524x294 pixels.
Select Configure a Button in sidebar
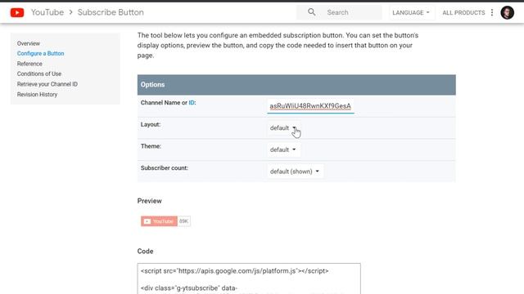click(40, 53)
